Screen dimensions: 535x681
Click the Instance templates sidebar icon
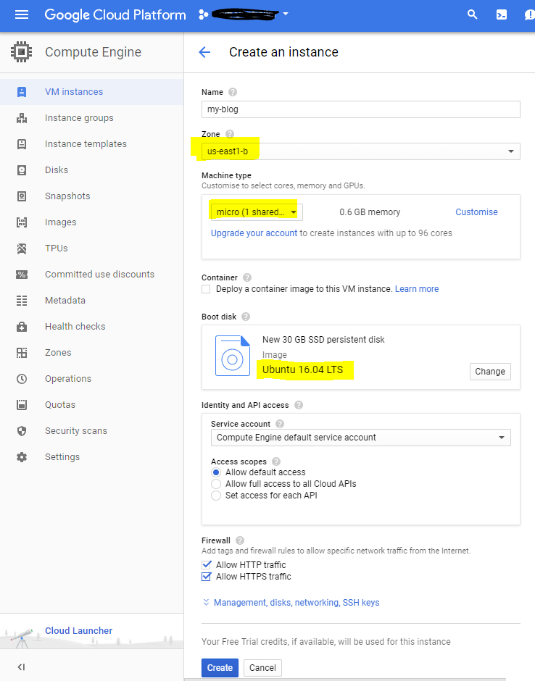pyautogui.click(x=22, y=144)
